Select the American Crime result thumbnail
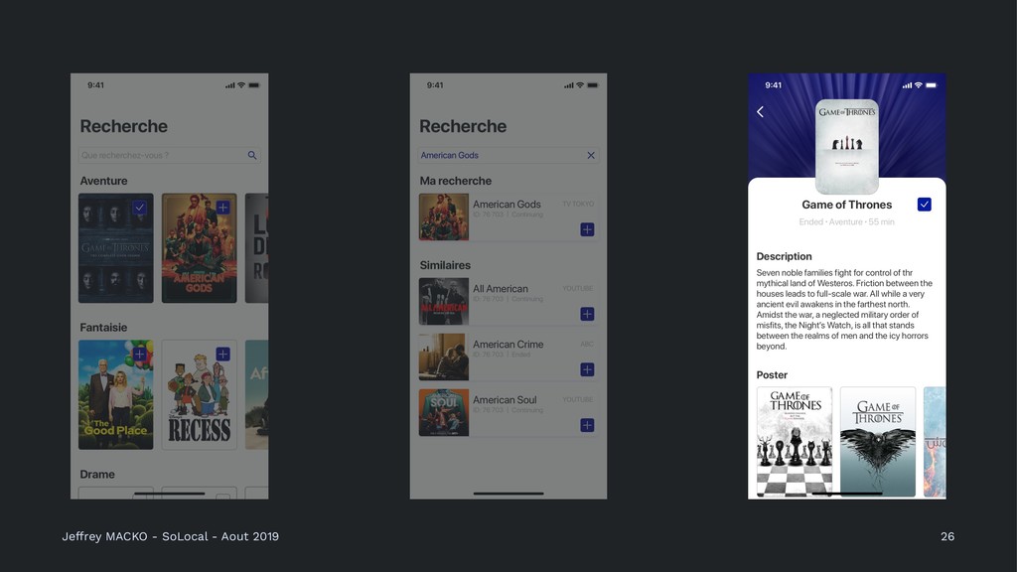1017x572 pixels. (444, 357)
